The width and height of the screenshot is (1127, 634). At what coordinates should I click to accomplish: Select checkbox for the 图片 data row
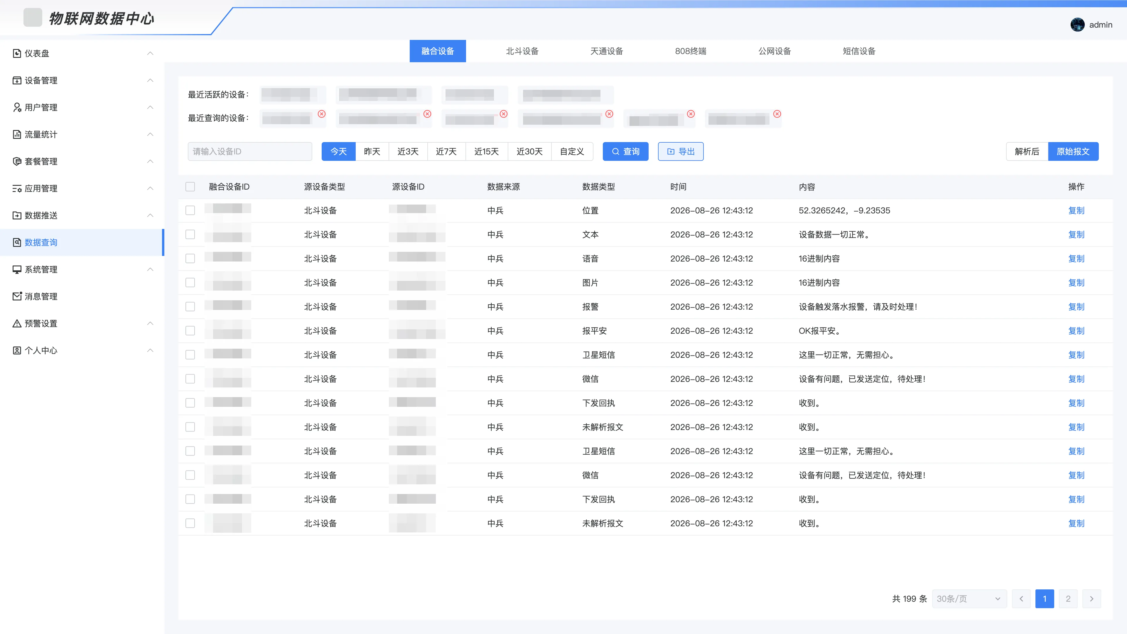tap(190, 283)
